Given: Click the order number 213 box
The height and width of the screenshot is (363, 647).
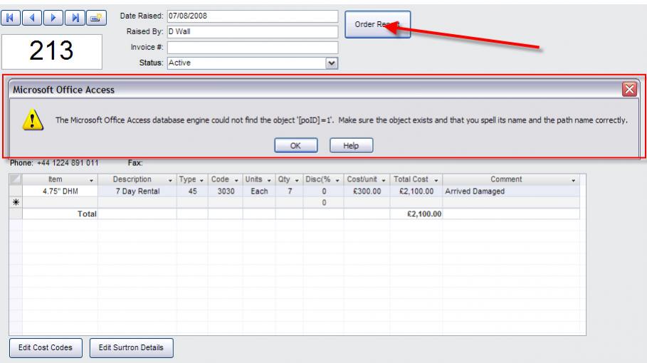Looking at the screenshot, I should [51, 51].
